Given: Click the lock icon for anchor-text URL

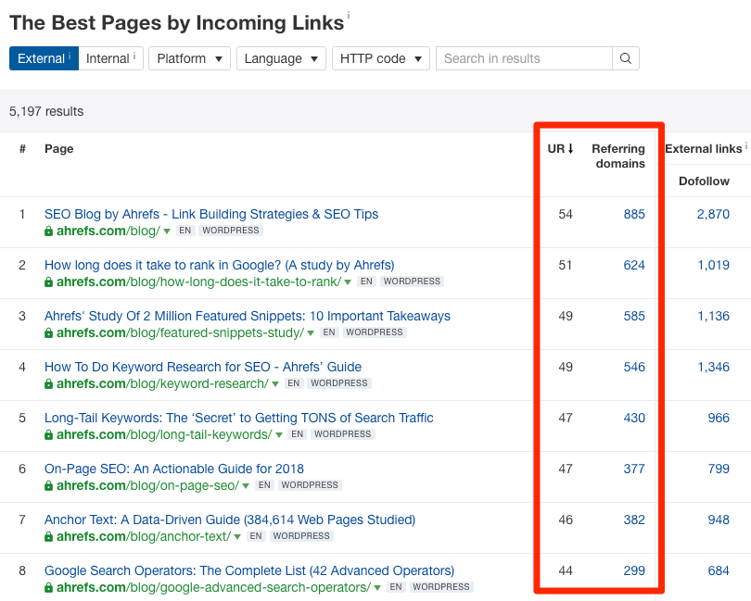Looking at the screenshot, I should click(48, 537).
